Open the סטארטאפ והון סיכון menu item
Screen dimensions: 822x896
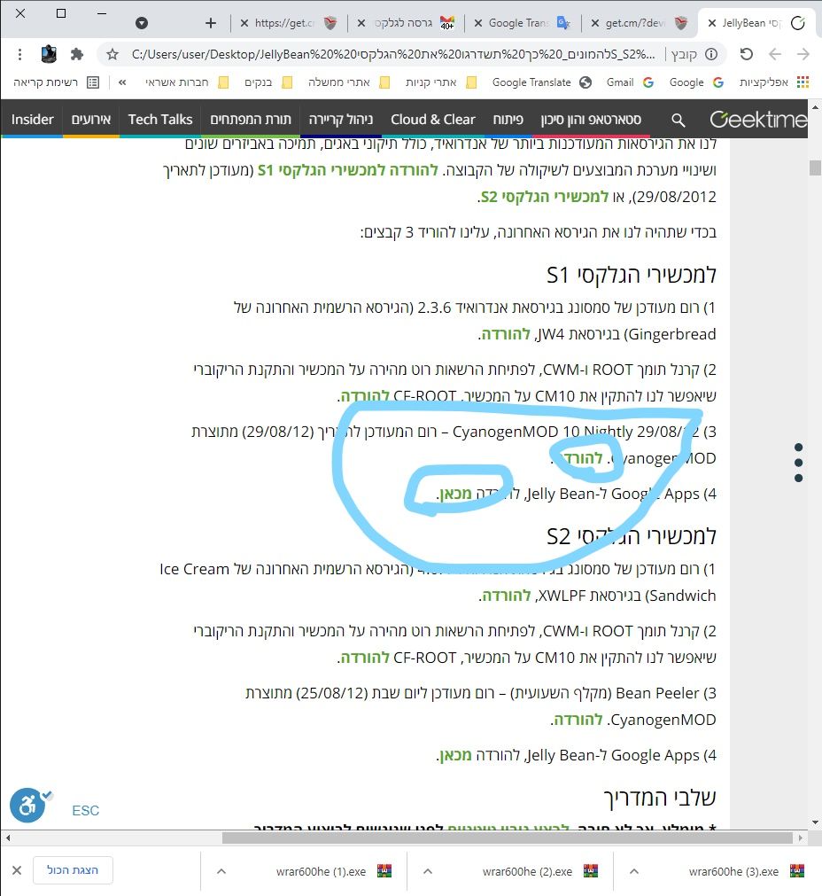591,120
